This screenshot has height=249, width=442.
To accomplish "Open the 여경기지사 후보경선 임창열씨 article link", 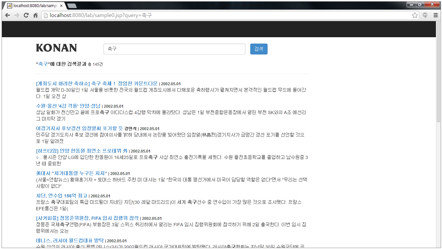I will [79, 128].
